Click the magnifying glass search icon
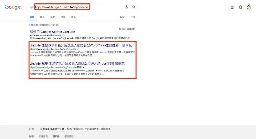Image resolution: width=256 pixels, height=139 pixels. coord(134,7)
